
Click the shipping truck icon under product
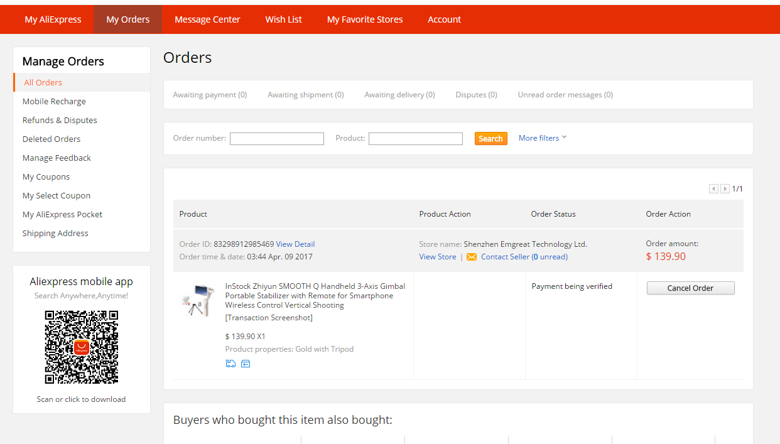(230, 364)
